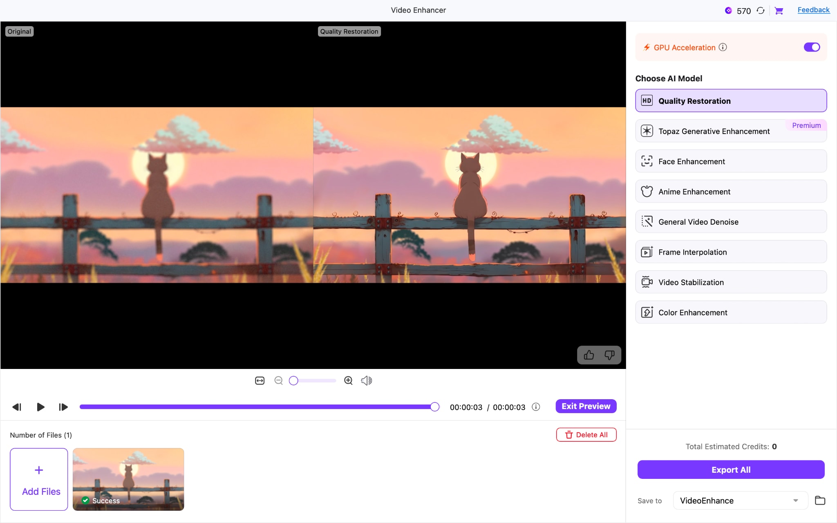Select the Anime Enhancement model

730,191
